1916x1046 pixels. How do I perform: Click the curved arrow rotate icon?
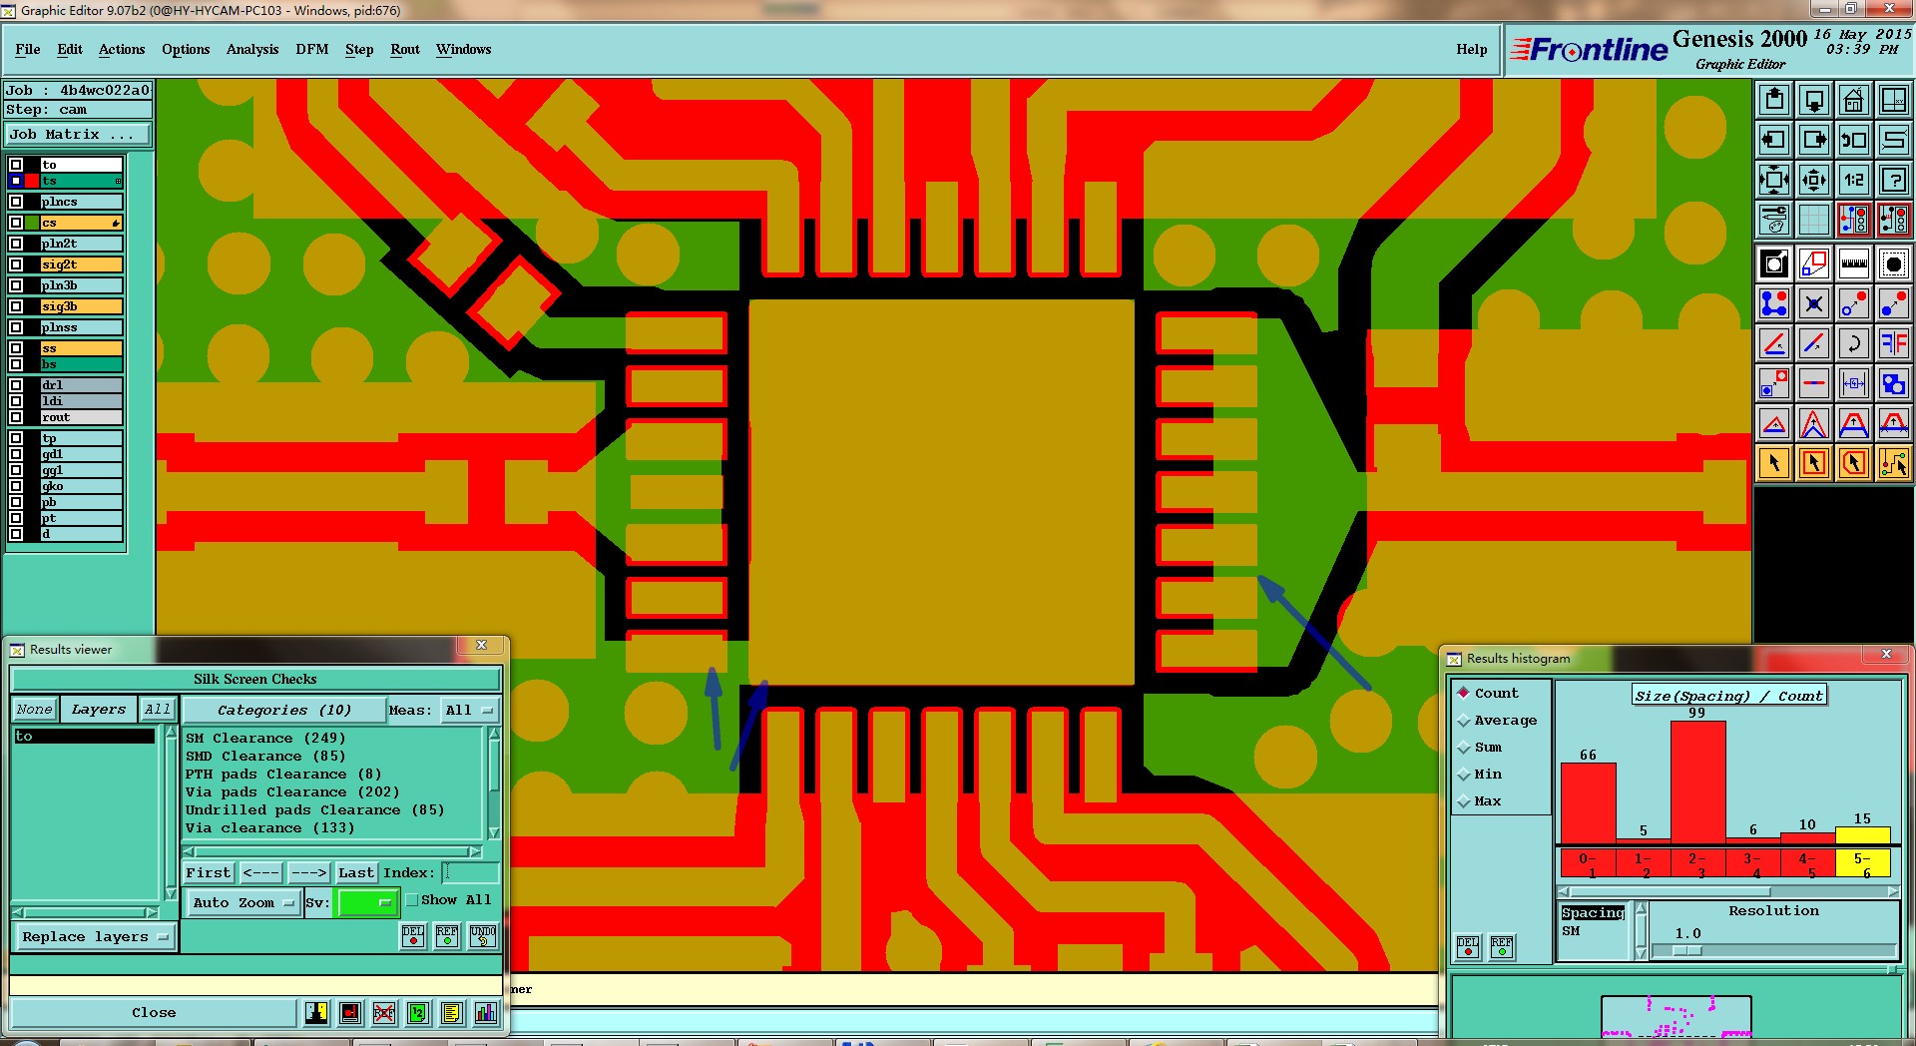[1853, 343]
